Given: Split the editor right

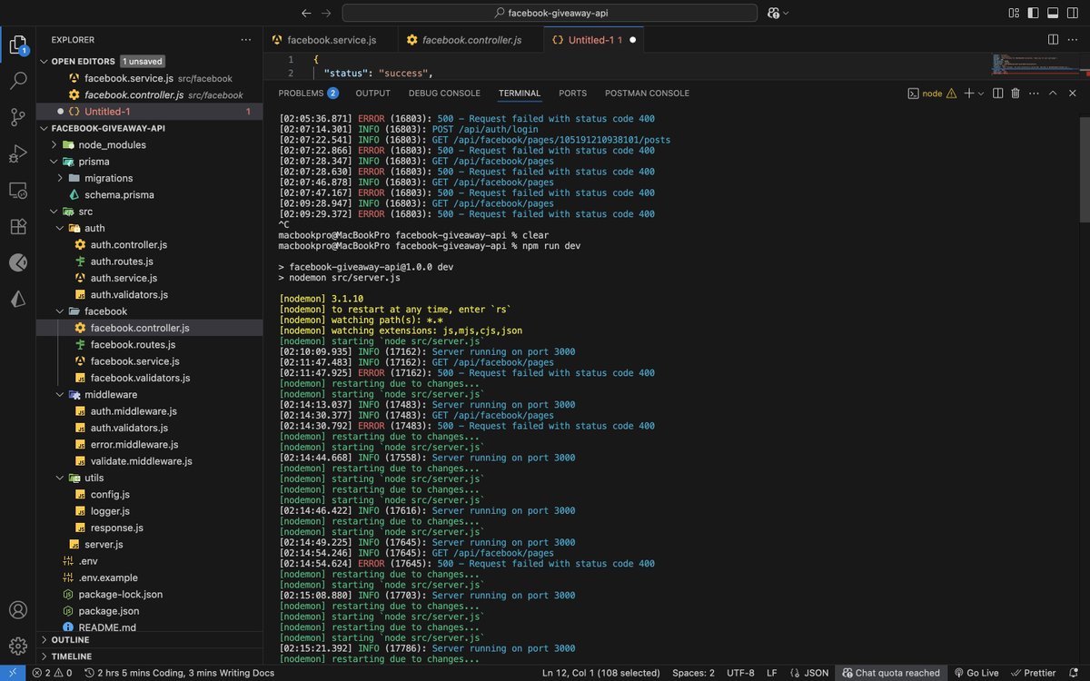Looking at the screenshot, I should [1054, 40].
